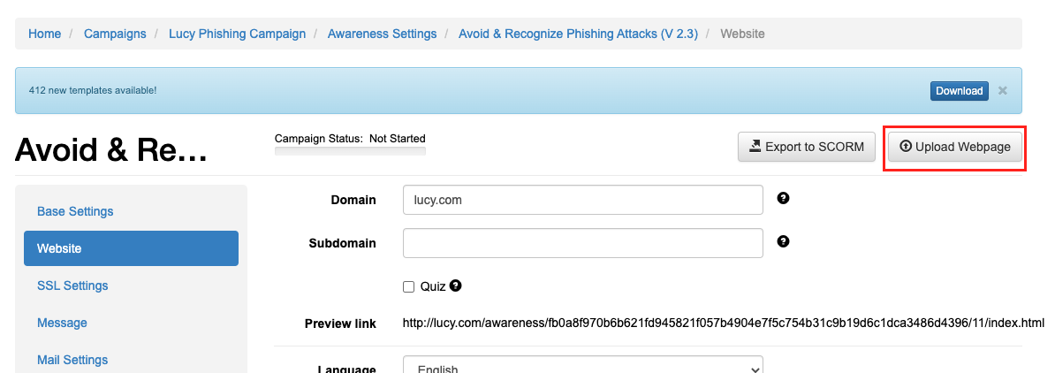Download the new templates
The height and width of the screenshot is (373, 1055).
tap(960, 91)
